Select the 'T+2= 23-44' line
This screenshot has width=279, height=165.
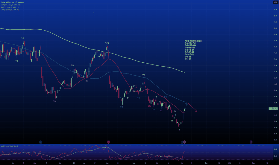[x=189, y=52]
